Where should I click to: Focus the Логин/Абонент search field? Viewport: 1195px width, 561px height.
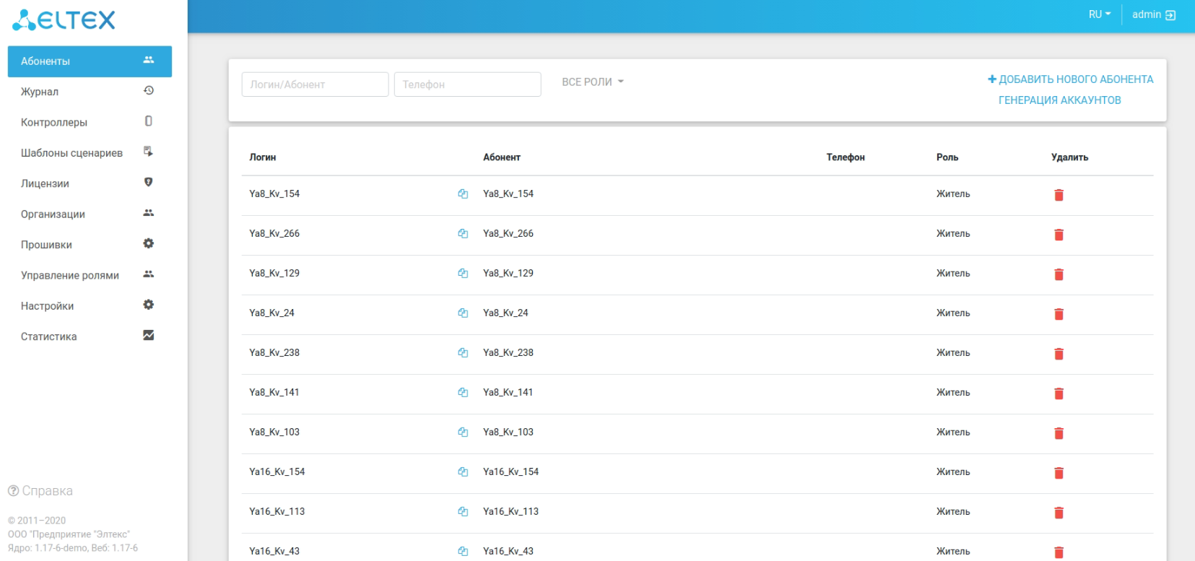315,84
